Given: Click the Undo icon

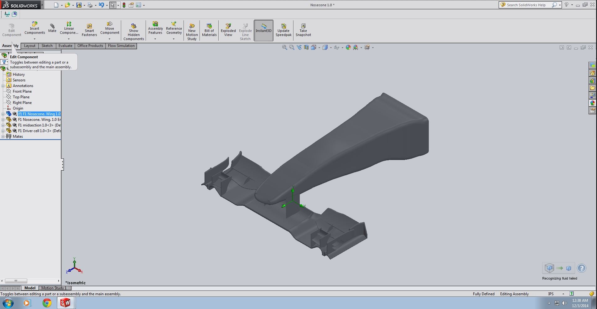Looking at the screenshot, I should [x=101, y=5].
